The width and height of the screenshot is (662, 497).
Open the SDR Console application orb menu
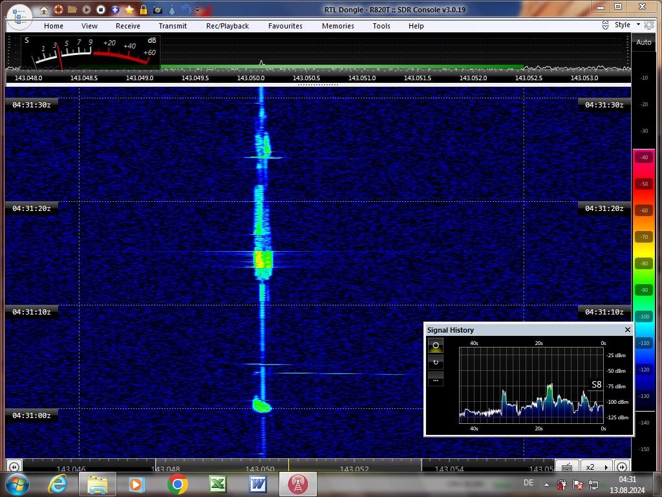pyautogui.click(x=19, y=16)
